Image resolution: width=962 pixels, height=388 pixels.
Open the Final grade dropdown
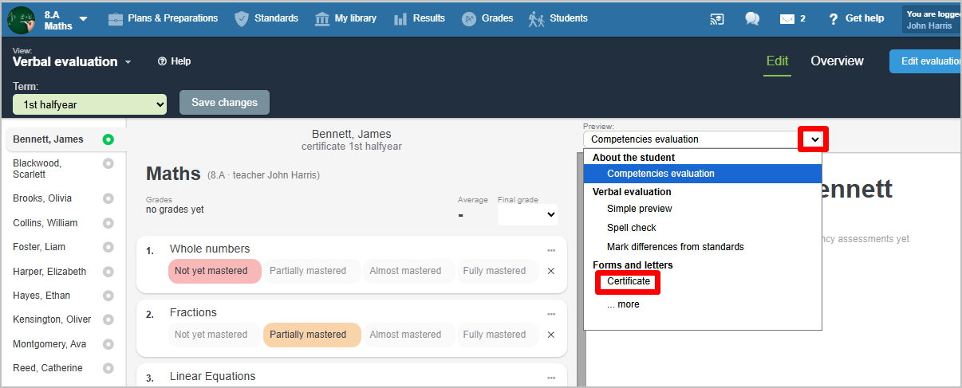pyautogui.click(x=527, y=214)
